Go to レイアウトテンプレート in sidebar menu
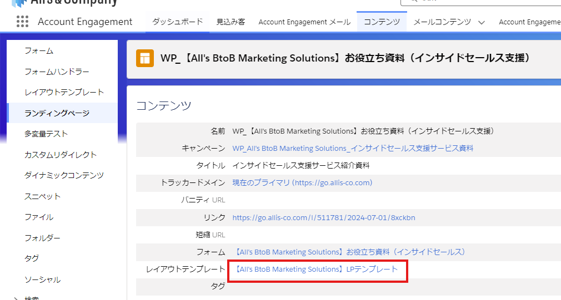 click(64, 92)
